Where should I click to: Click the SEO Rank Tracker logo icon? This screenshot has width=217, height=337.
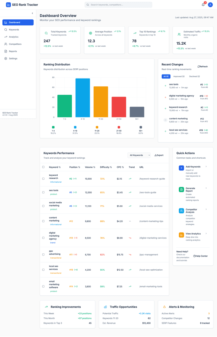coord(8,5)
